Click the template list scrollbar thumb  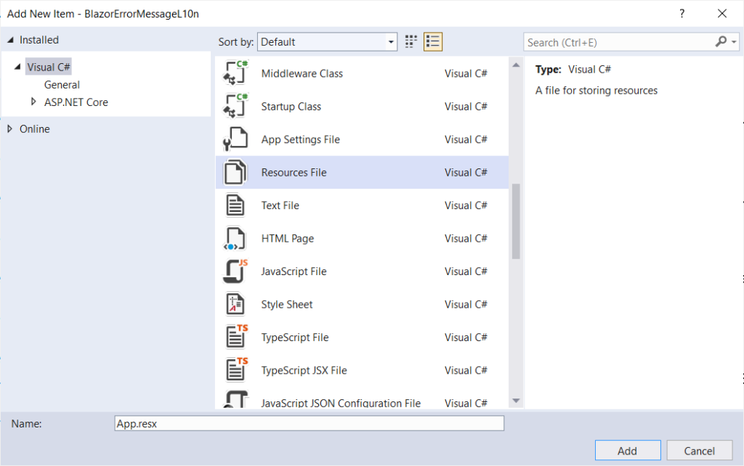click(x=516, y=221)
